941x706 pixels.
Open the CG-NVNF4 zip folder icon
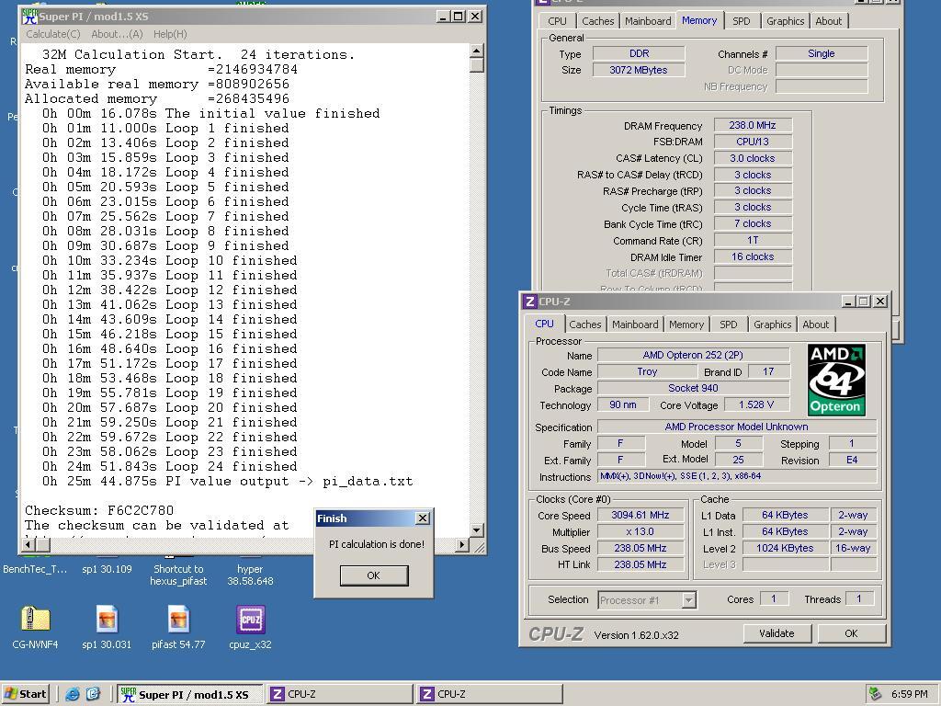click(35, 619)
